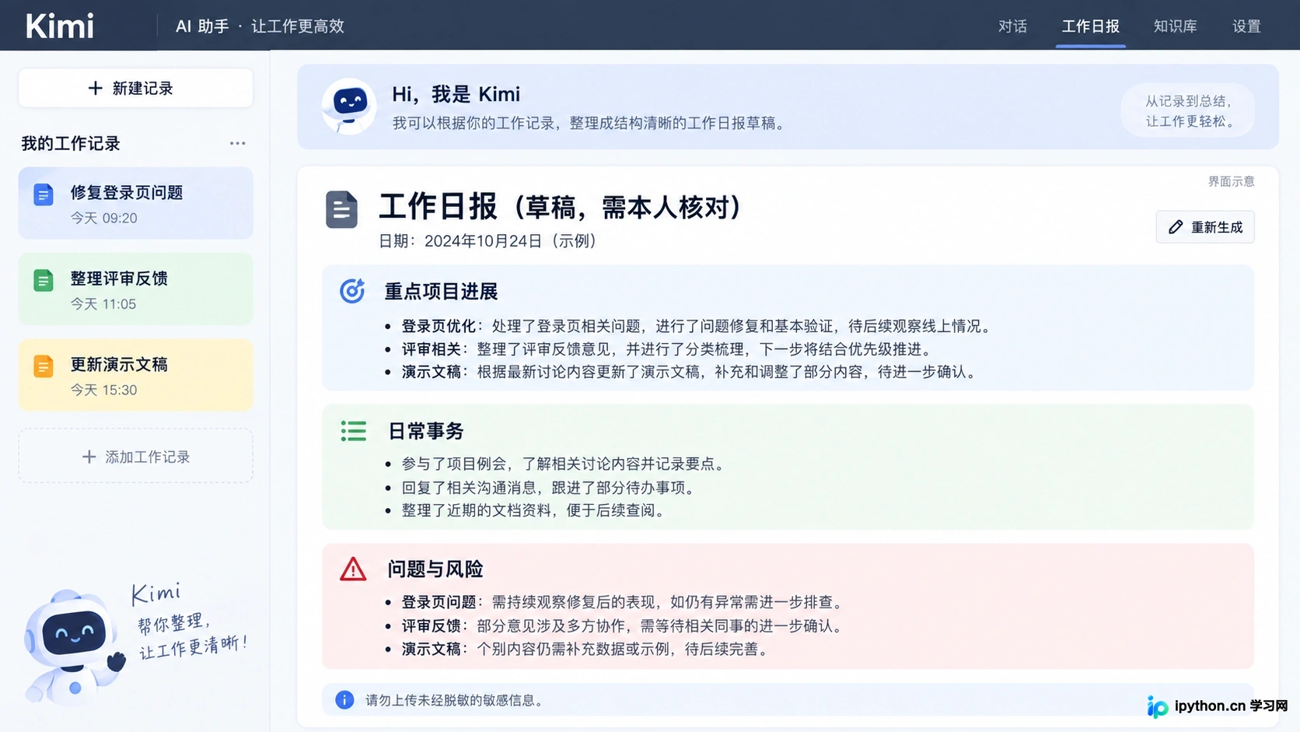This screenshot has height=732, width=1300.
Task: Click the Kimi logo in header
Action: click(60, 26)
